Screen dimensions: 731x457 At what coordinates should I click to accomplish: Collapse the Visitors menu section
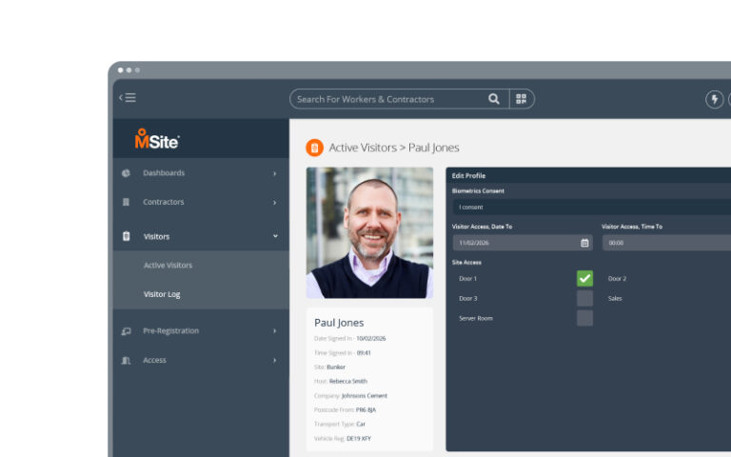coord(274,236)
